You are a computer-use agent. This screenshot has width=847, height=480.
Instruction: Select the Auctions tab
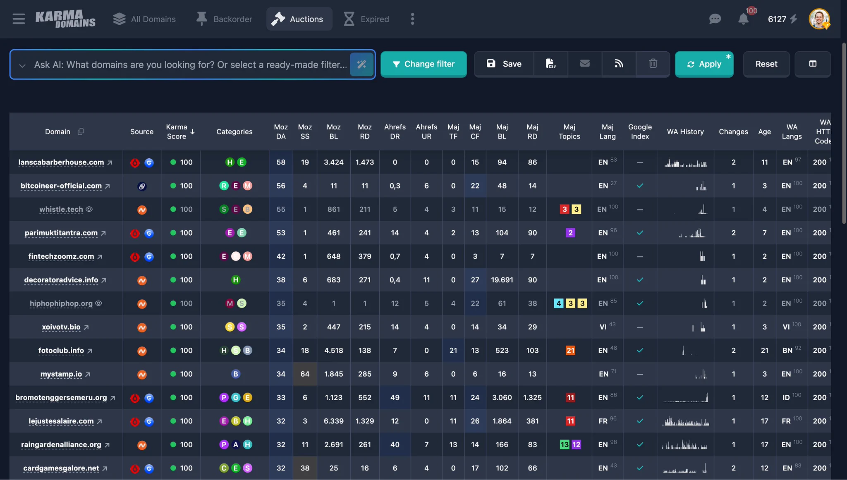[299, 19]
